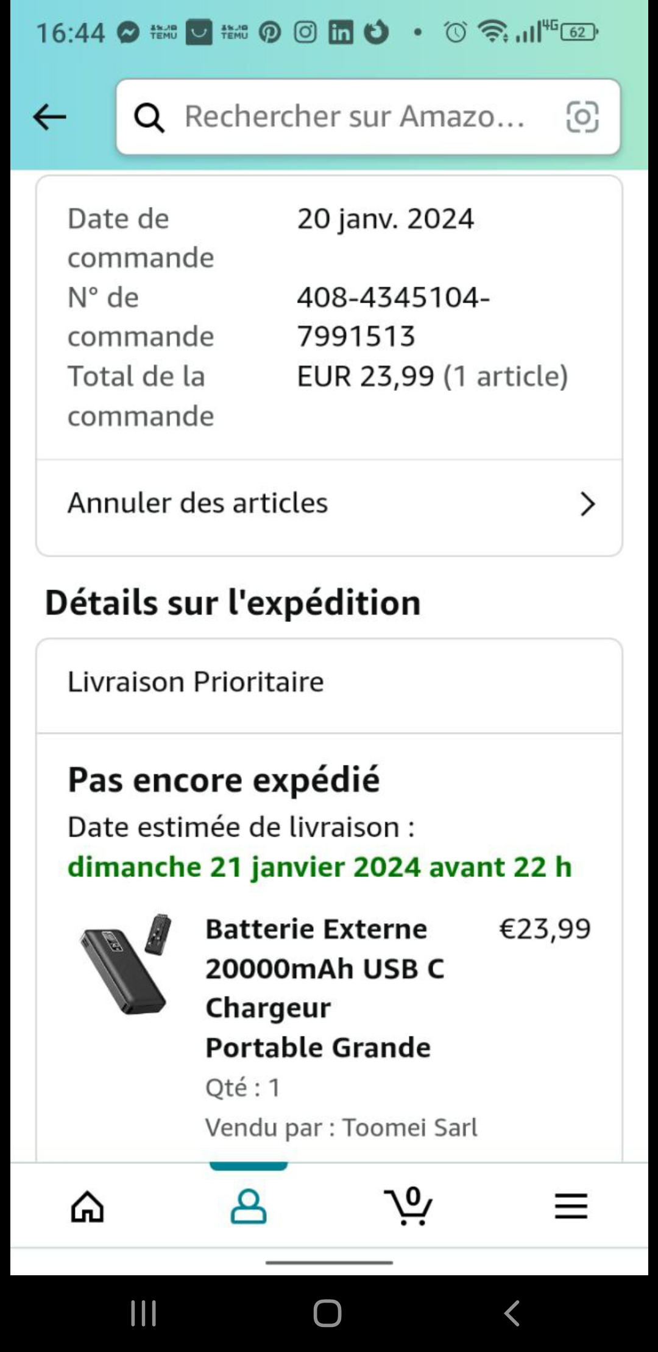Open Messenger notification icon in status bar
This screenshot has height=1352, width=658.
click(129, 32)
